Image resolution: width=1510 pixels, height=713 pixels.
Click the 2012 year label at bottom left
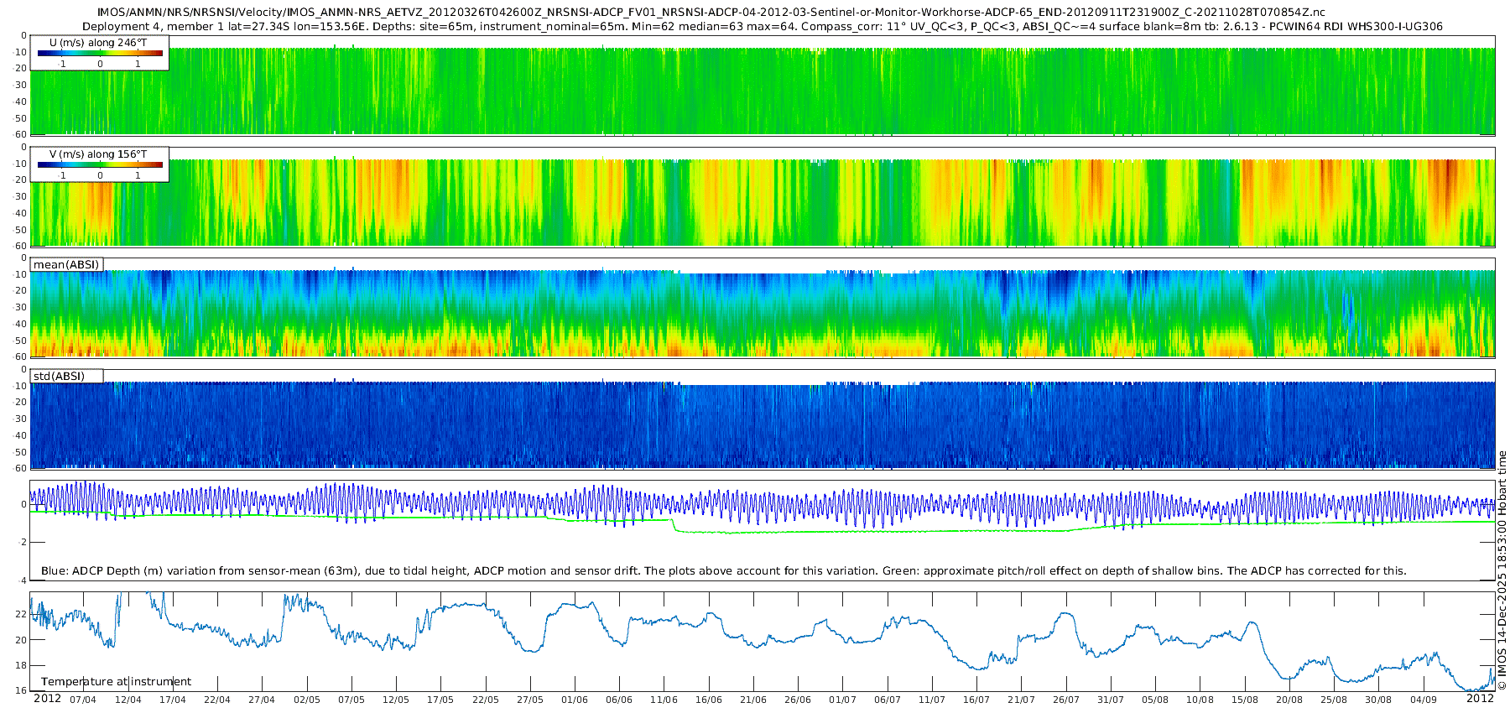[47, 699]
